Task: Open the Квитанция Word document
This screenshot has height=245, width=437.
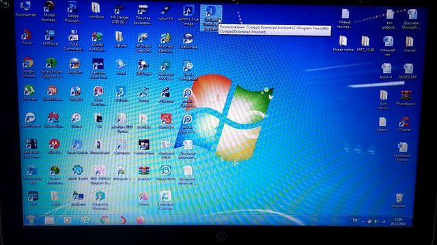Action: click(x=402, y=151)
